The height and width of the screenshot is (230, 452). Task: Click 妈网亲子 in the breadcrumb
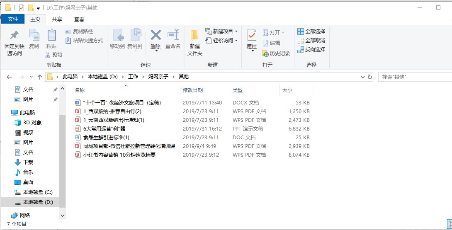click(158, 77)
